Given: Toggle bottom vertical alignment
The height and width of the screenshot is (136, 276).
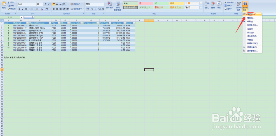Looking at the screenshot, I should [60, 4].
